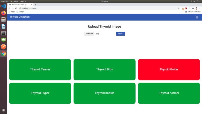Open the battery status indicator
Viewport: 202px width, 114px height.
coord(197,1)
